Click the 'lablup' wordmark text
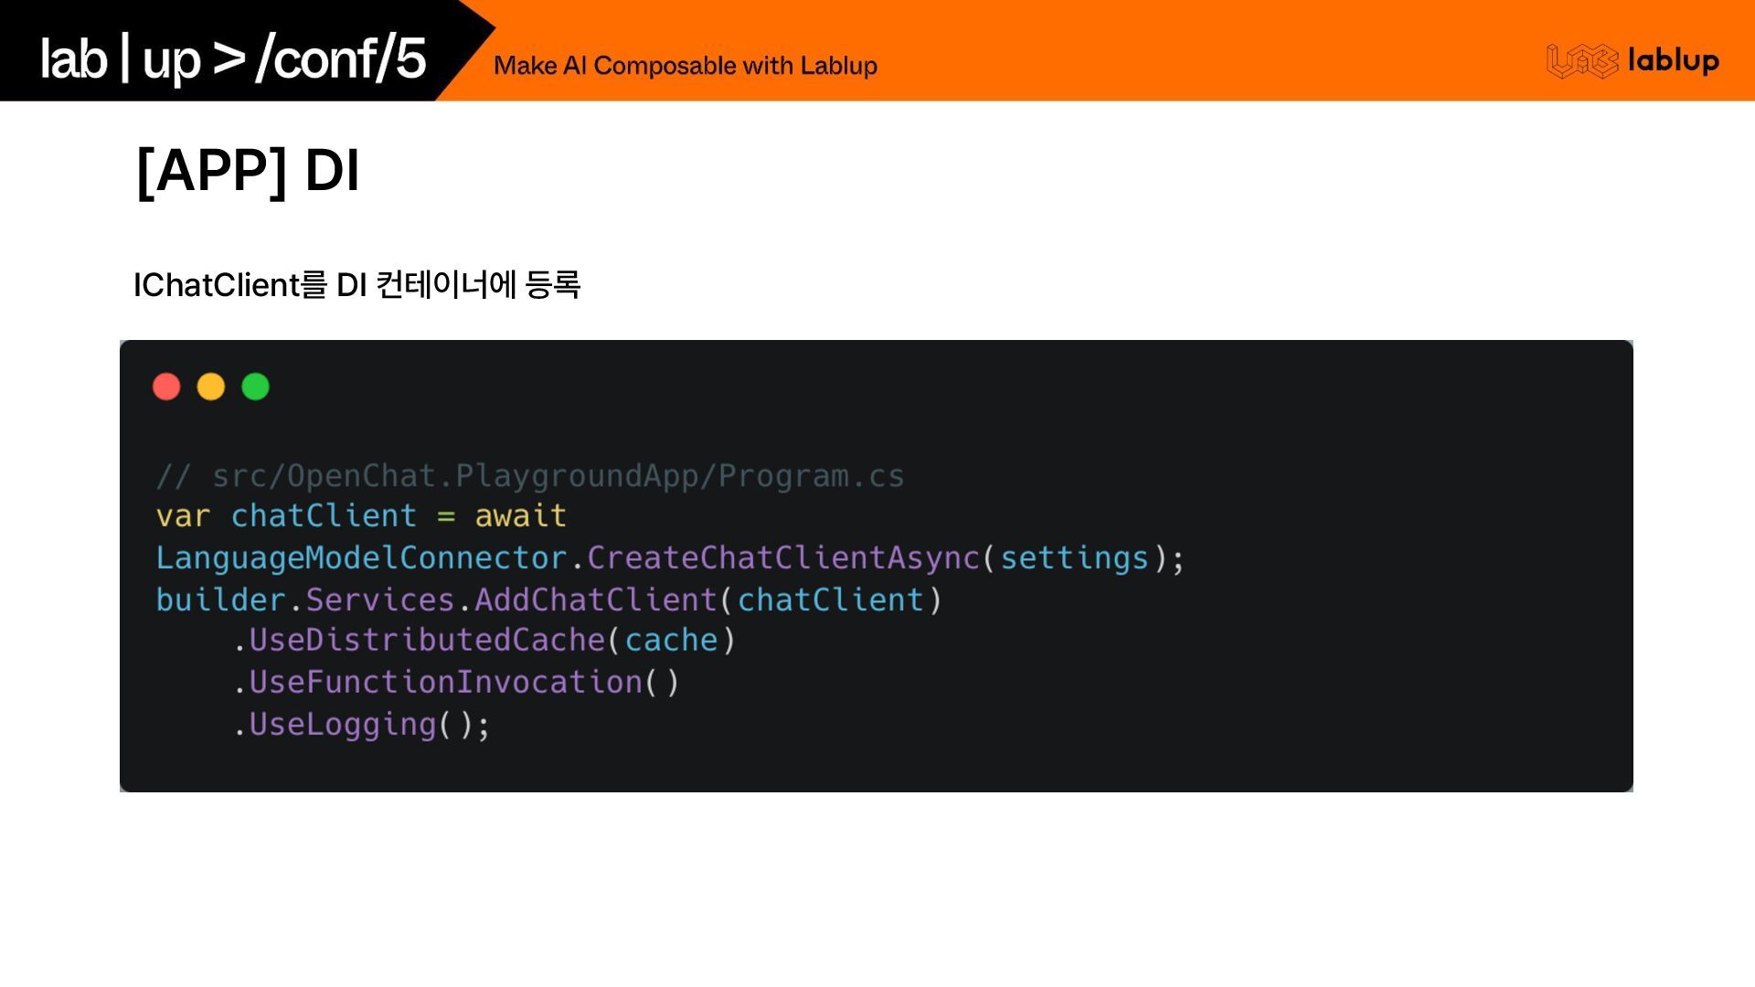 (1673, 60)
